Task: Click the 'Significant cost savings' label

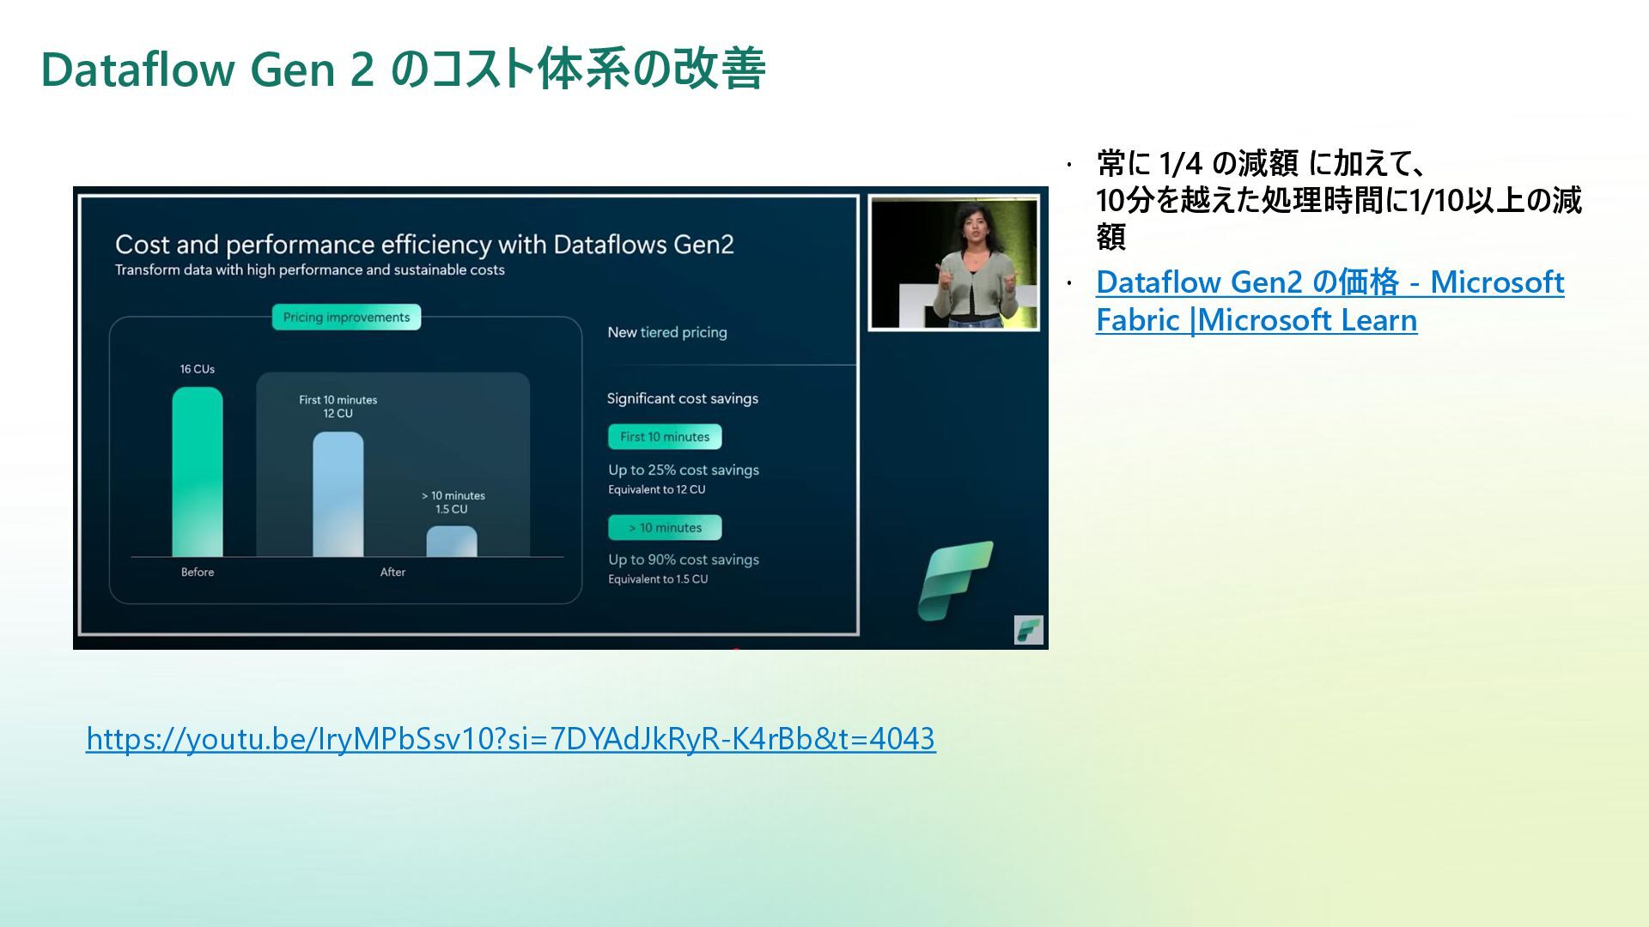Action: tap(682, 398)
